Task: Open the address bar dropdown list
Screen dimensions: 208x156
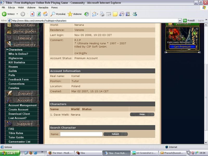Action: pyautogui.click(x=180, y=21)
